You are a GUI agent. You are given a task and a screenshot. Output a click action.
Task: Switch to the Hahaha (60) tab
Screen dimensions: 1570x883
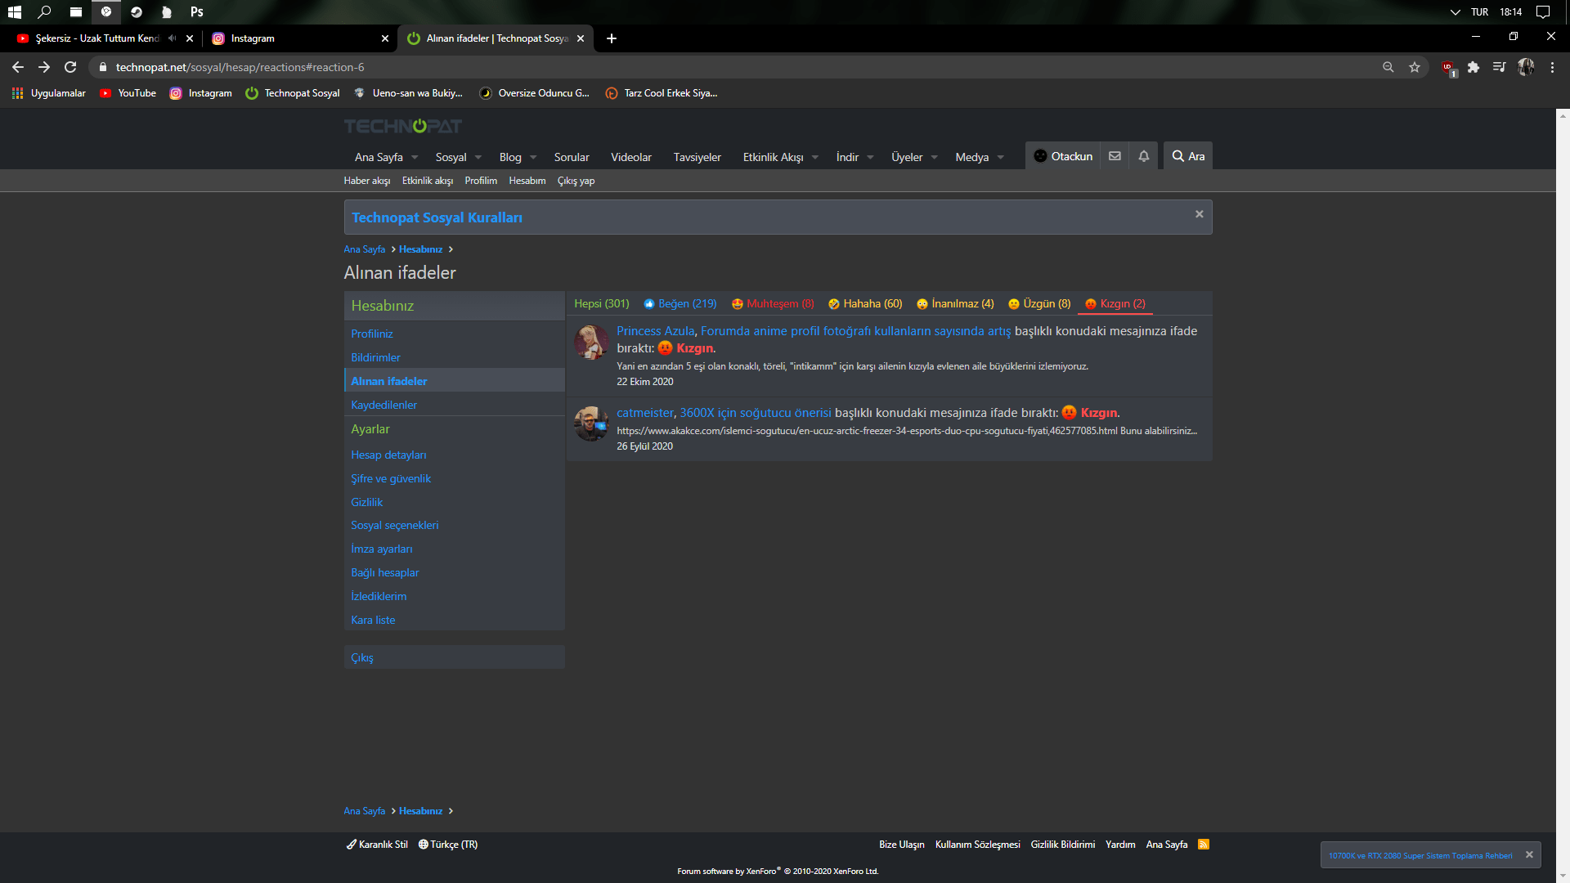coord(865,303)
